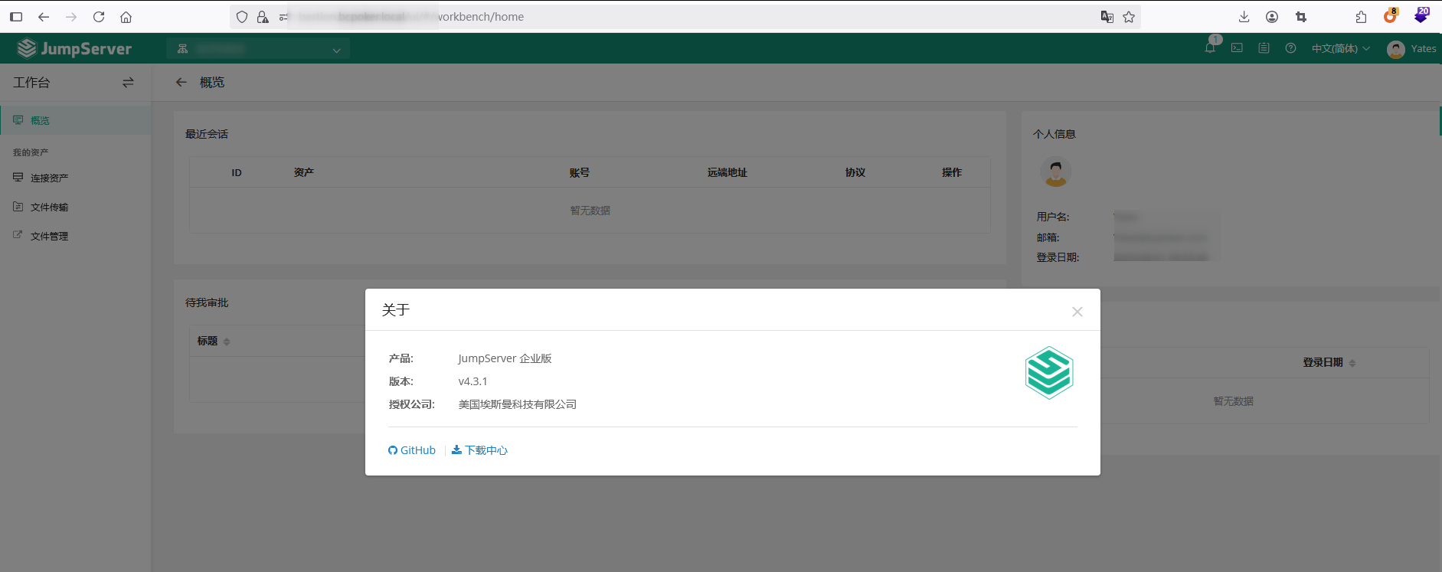Click the notification bell icon

click(1210, 48)
